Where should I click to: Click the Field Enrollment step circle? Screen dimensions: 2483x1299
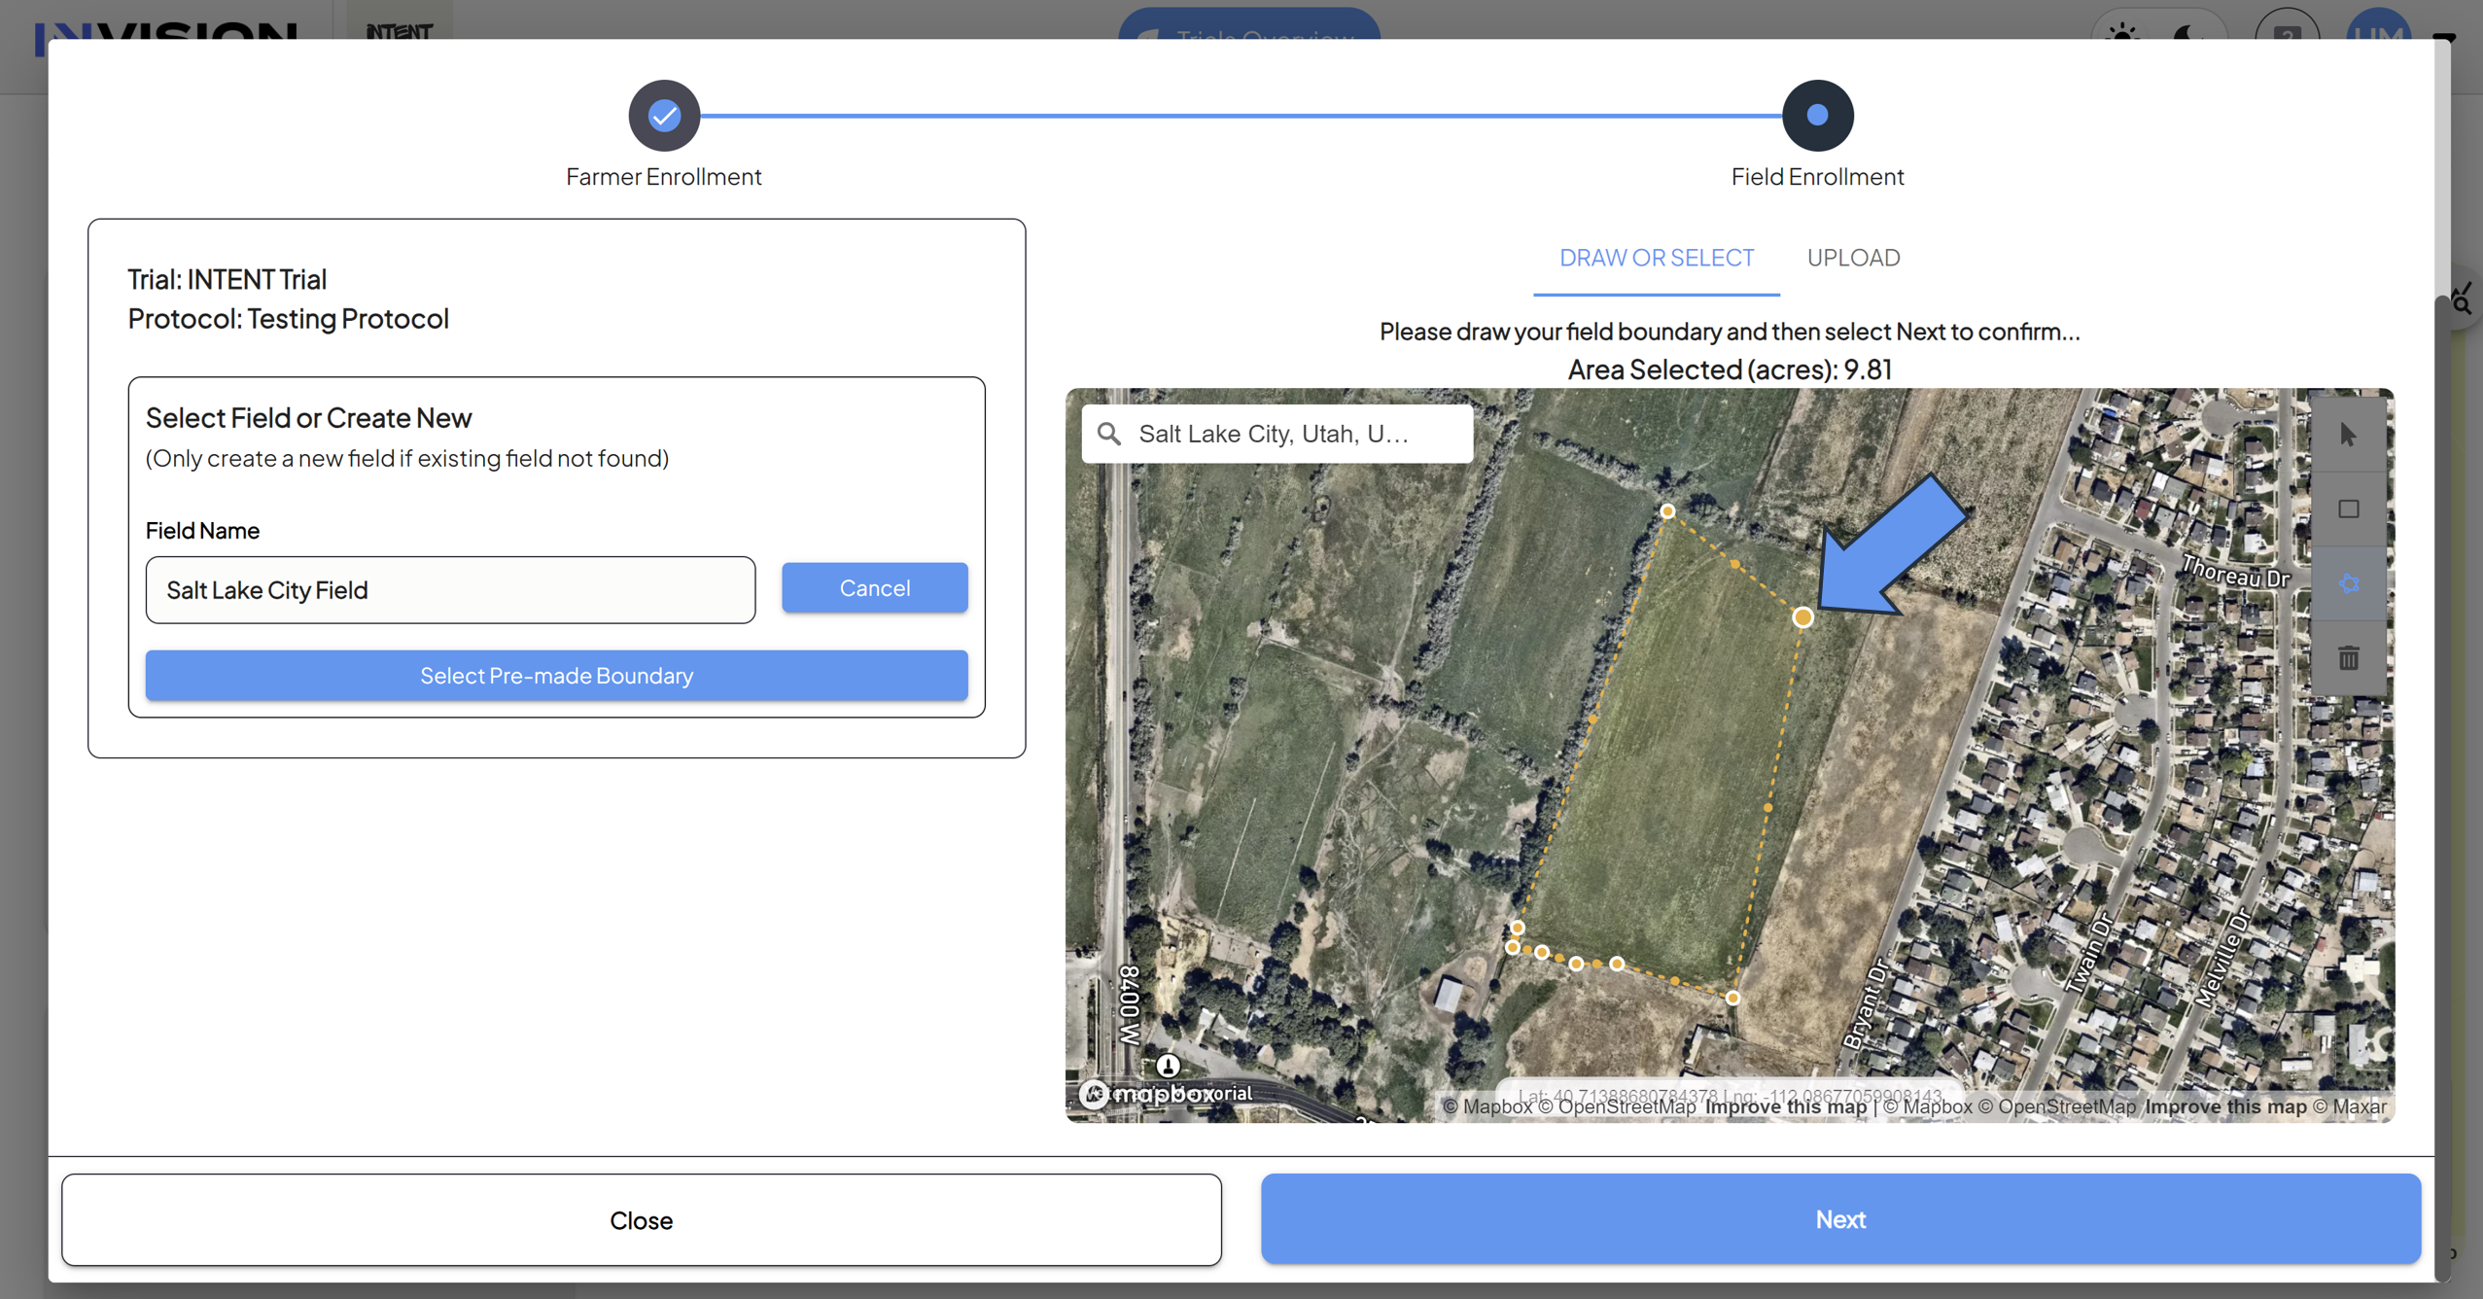1817,116
